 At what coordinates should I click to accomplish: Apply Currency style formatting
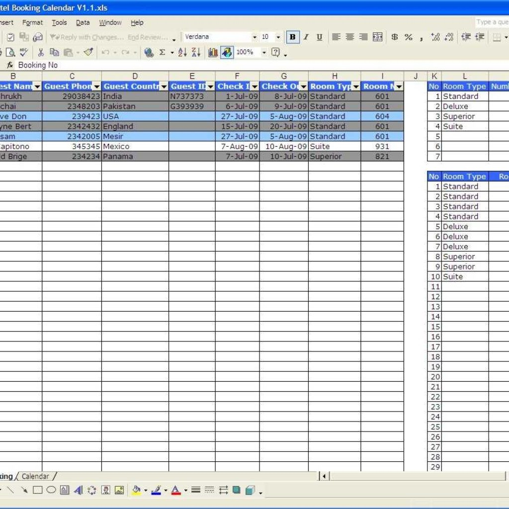[394, 37]
